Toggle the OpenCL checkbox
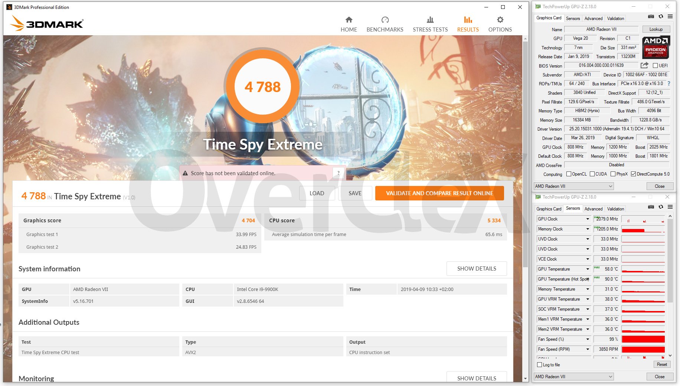 (569, 174)
